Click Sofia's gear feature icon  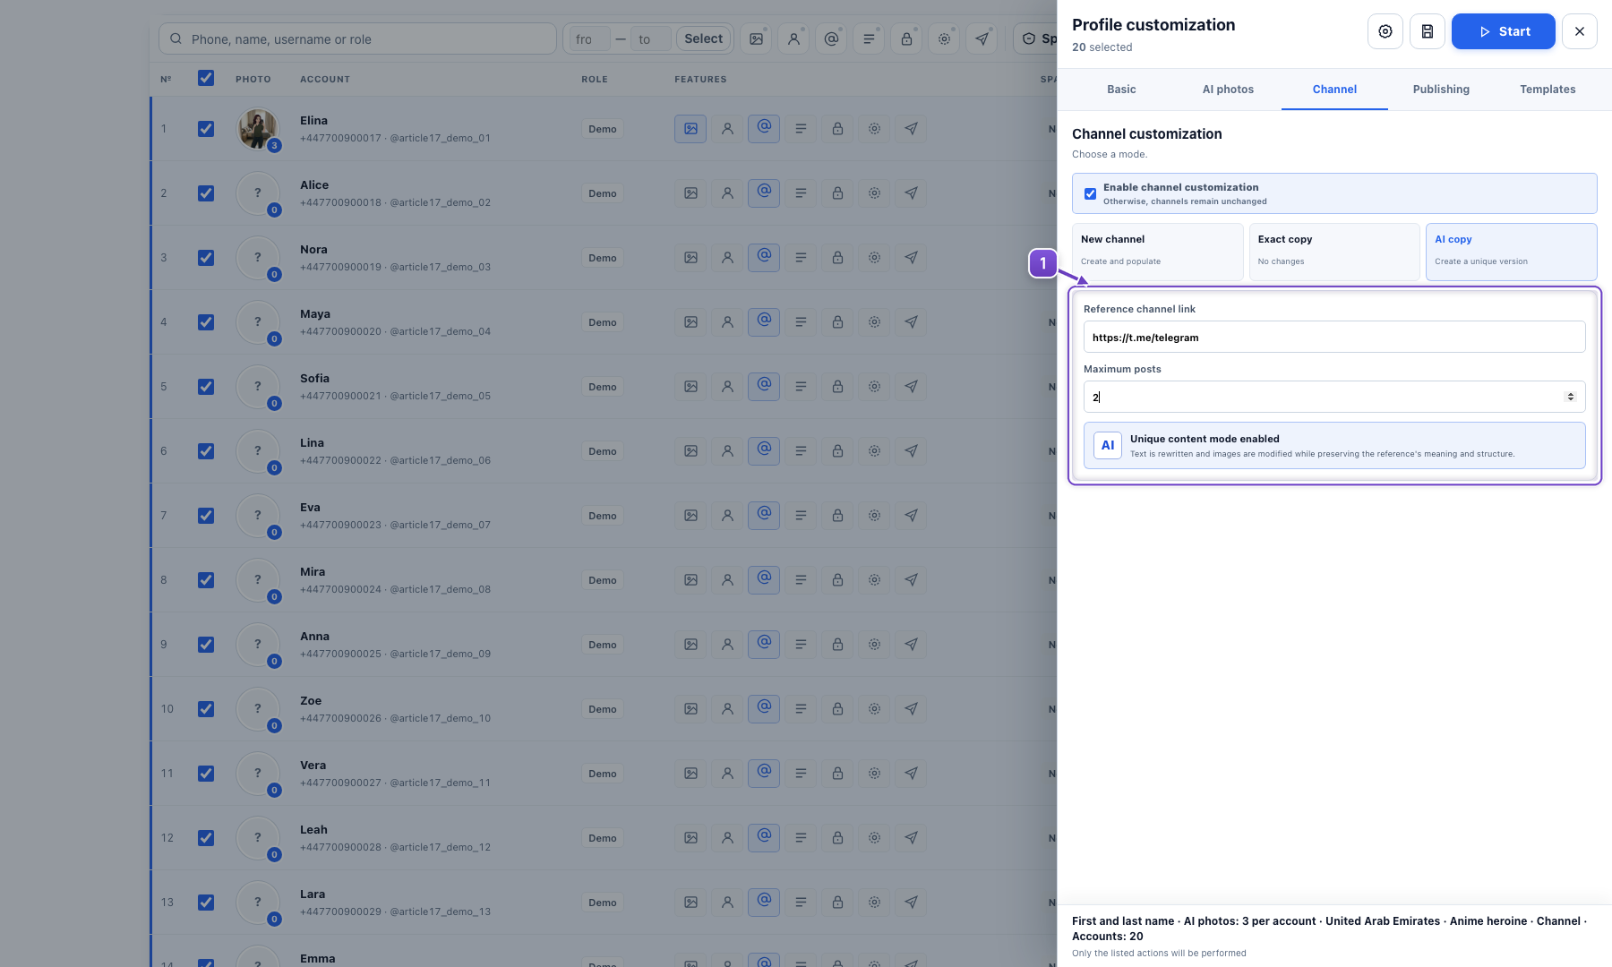click(874, 387)
